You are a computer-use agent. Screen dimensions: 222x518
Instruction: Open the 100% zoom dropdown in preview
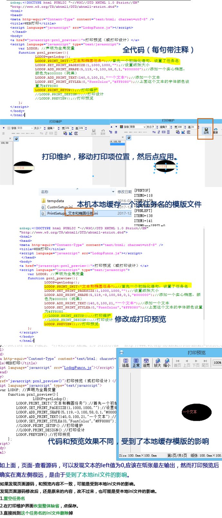pos(217,363)
